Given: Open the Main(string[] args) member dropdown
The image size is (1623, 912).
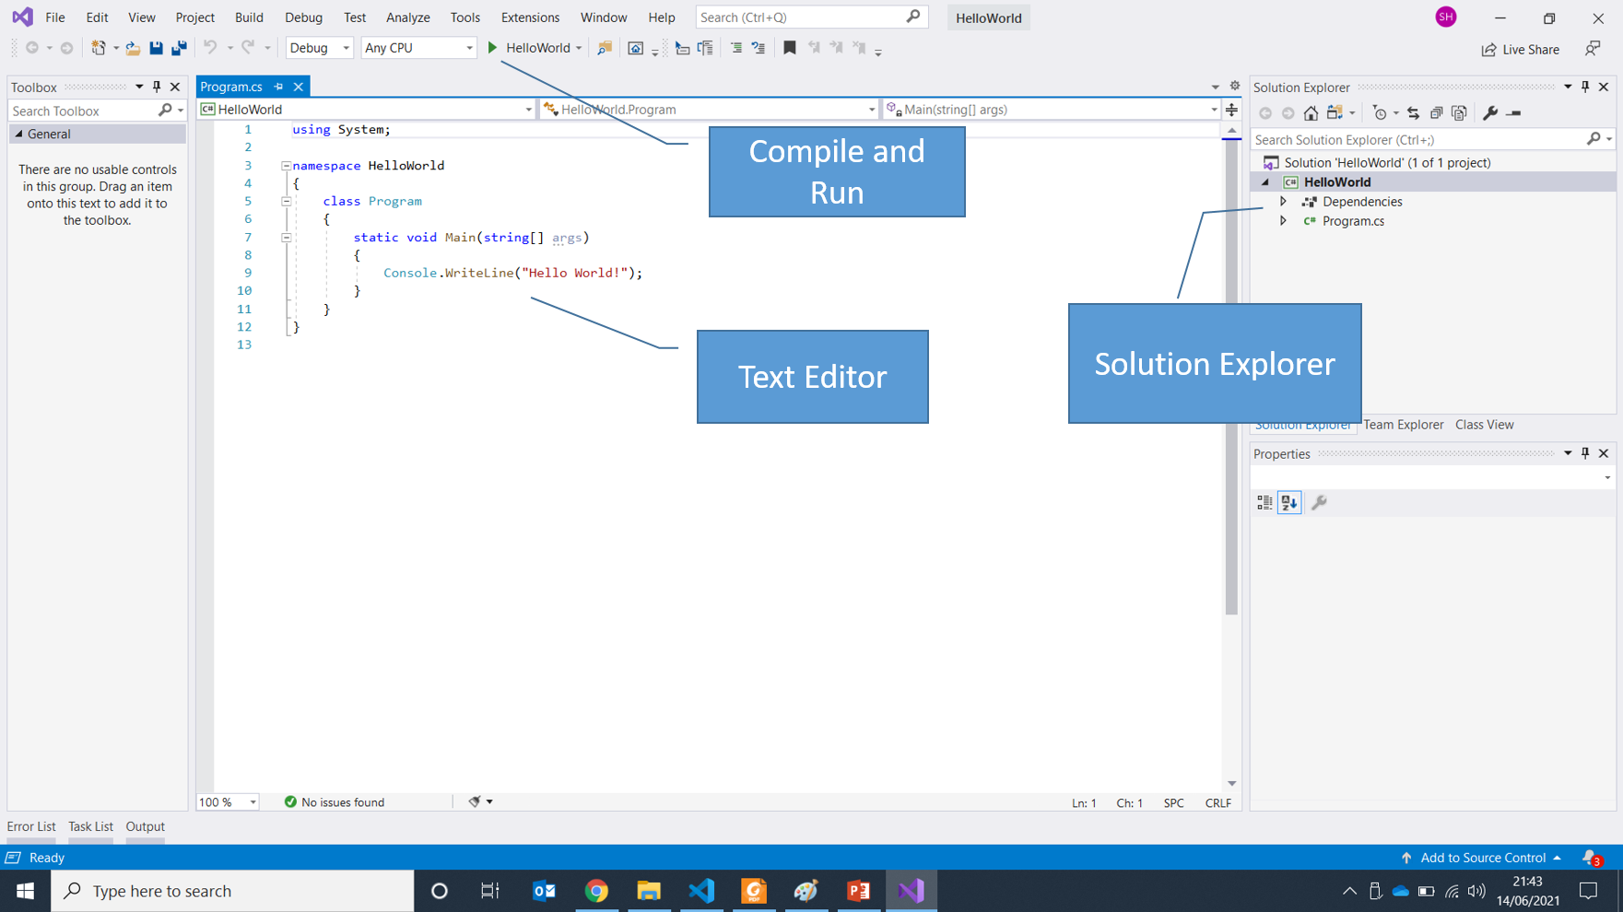Looking at the screenshot, I should coord(1051,110).
